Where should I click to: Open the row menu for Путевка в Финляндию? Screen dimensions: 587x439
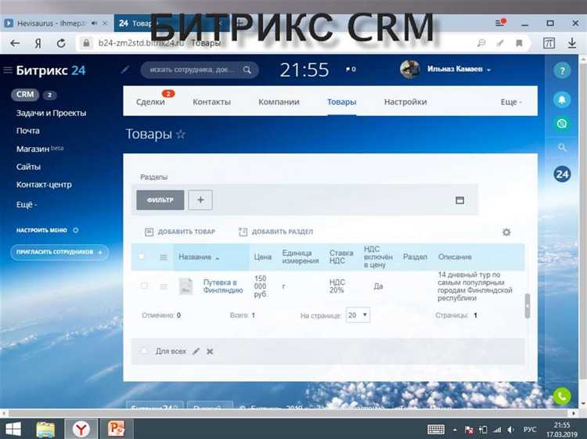[164, 286]
